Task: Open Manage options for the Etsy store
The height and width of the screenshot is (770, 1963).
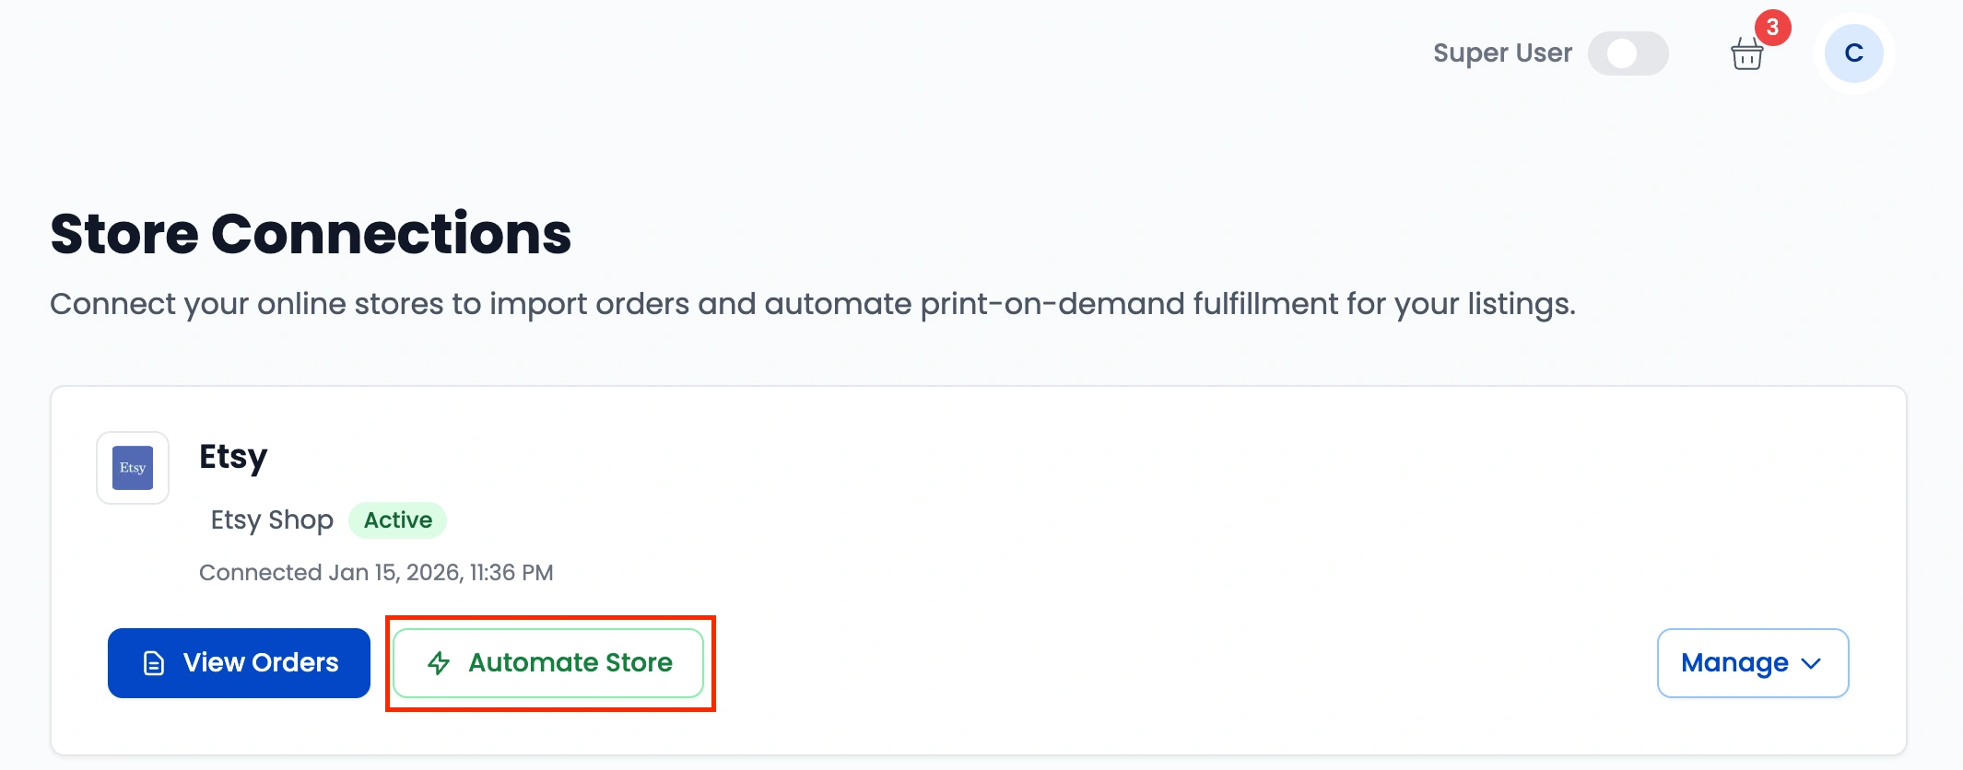Action: point(1751,662)
